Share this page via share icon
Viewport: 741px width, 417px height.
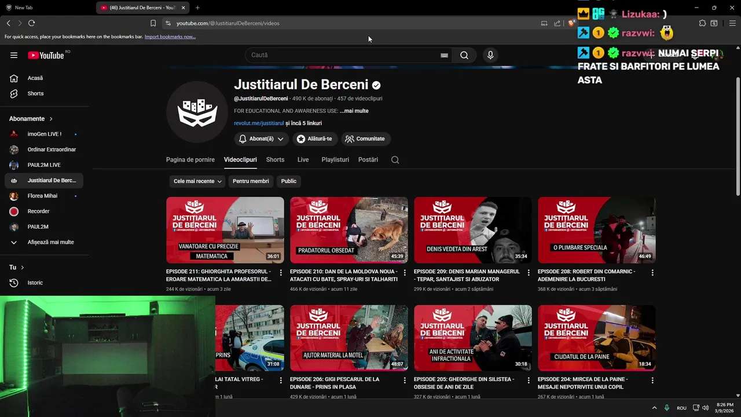(x=557, y=23)
